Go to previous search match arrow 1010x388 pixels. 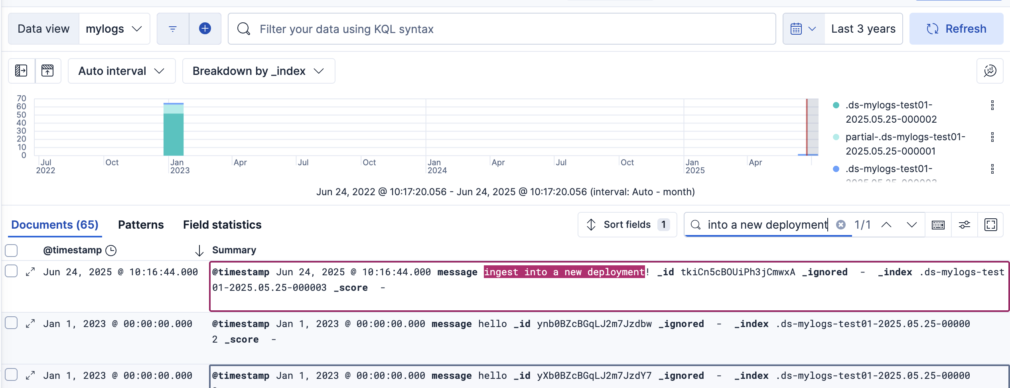pos(886,225)
